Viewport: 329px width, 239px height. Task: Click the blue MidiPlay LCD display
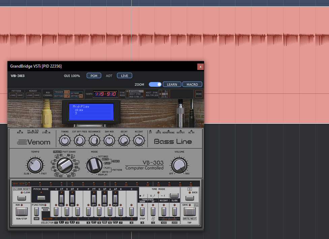[x=91, y=112]
